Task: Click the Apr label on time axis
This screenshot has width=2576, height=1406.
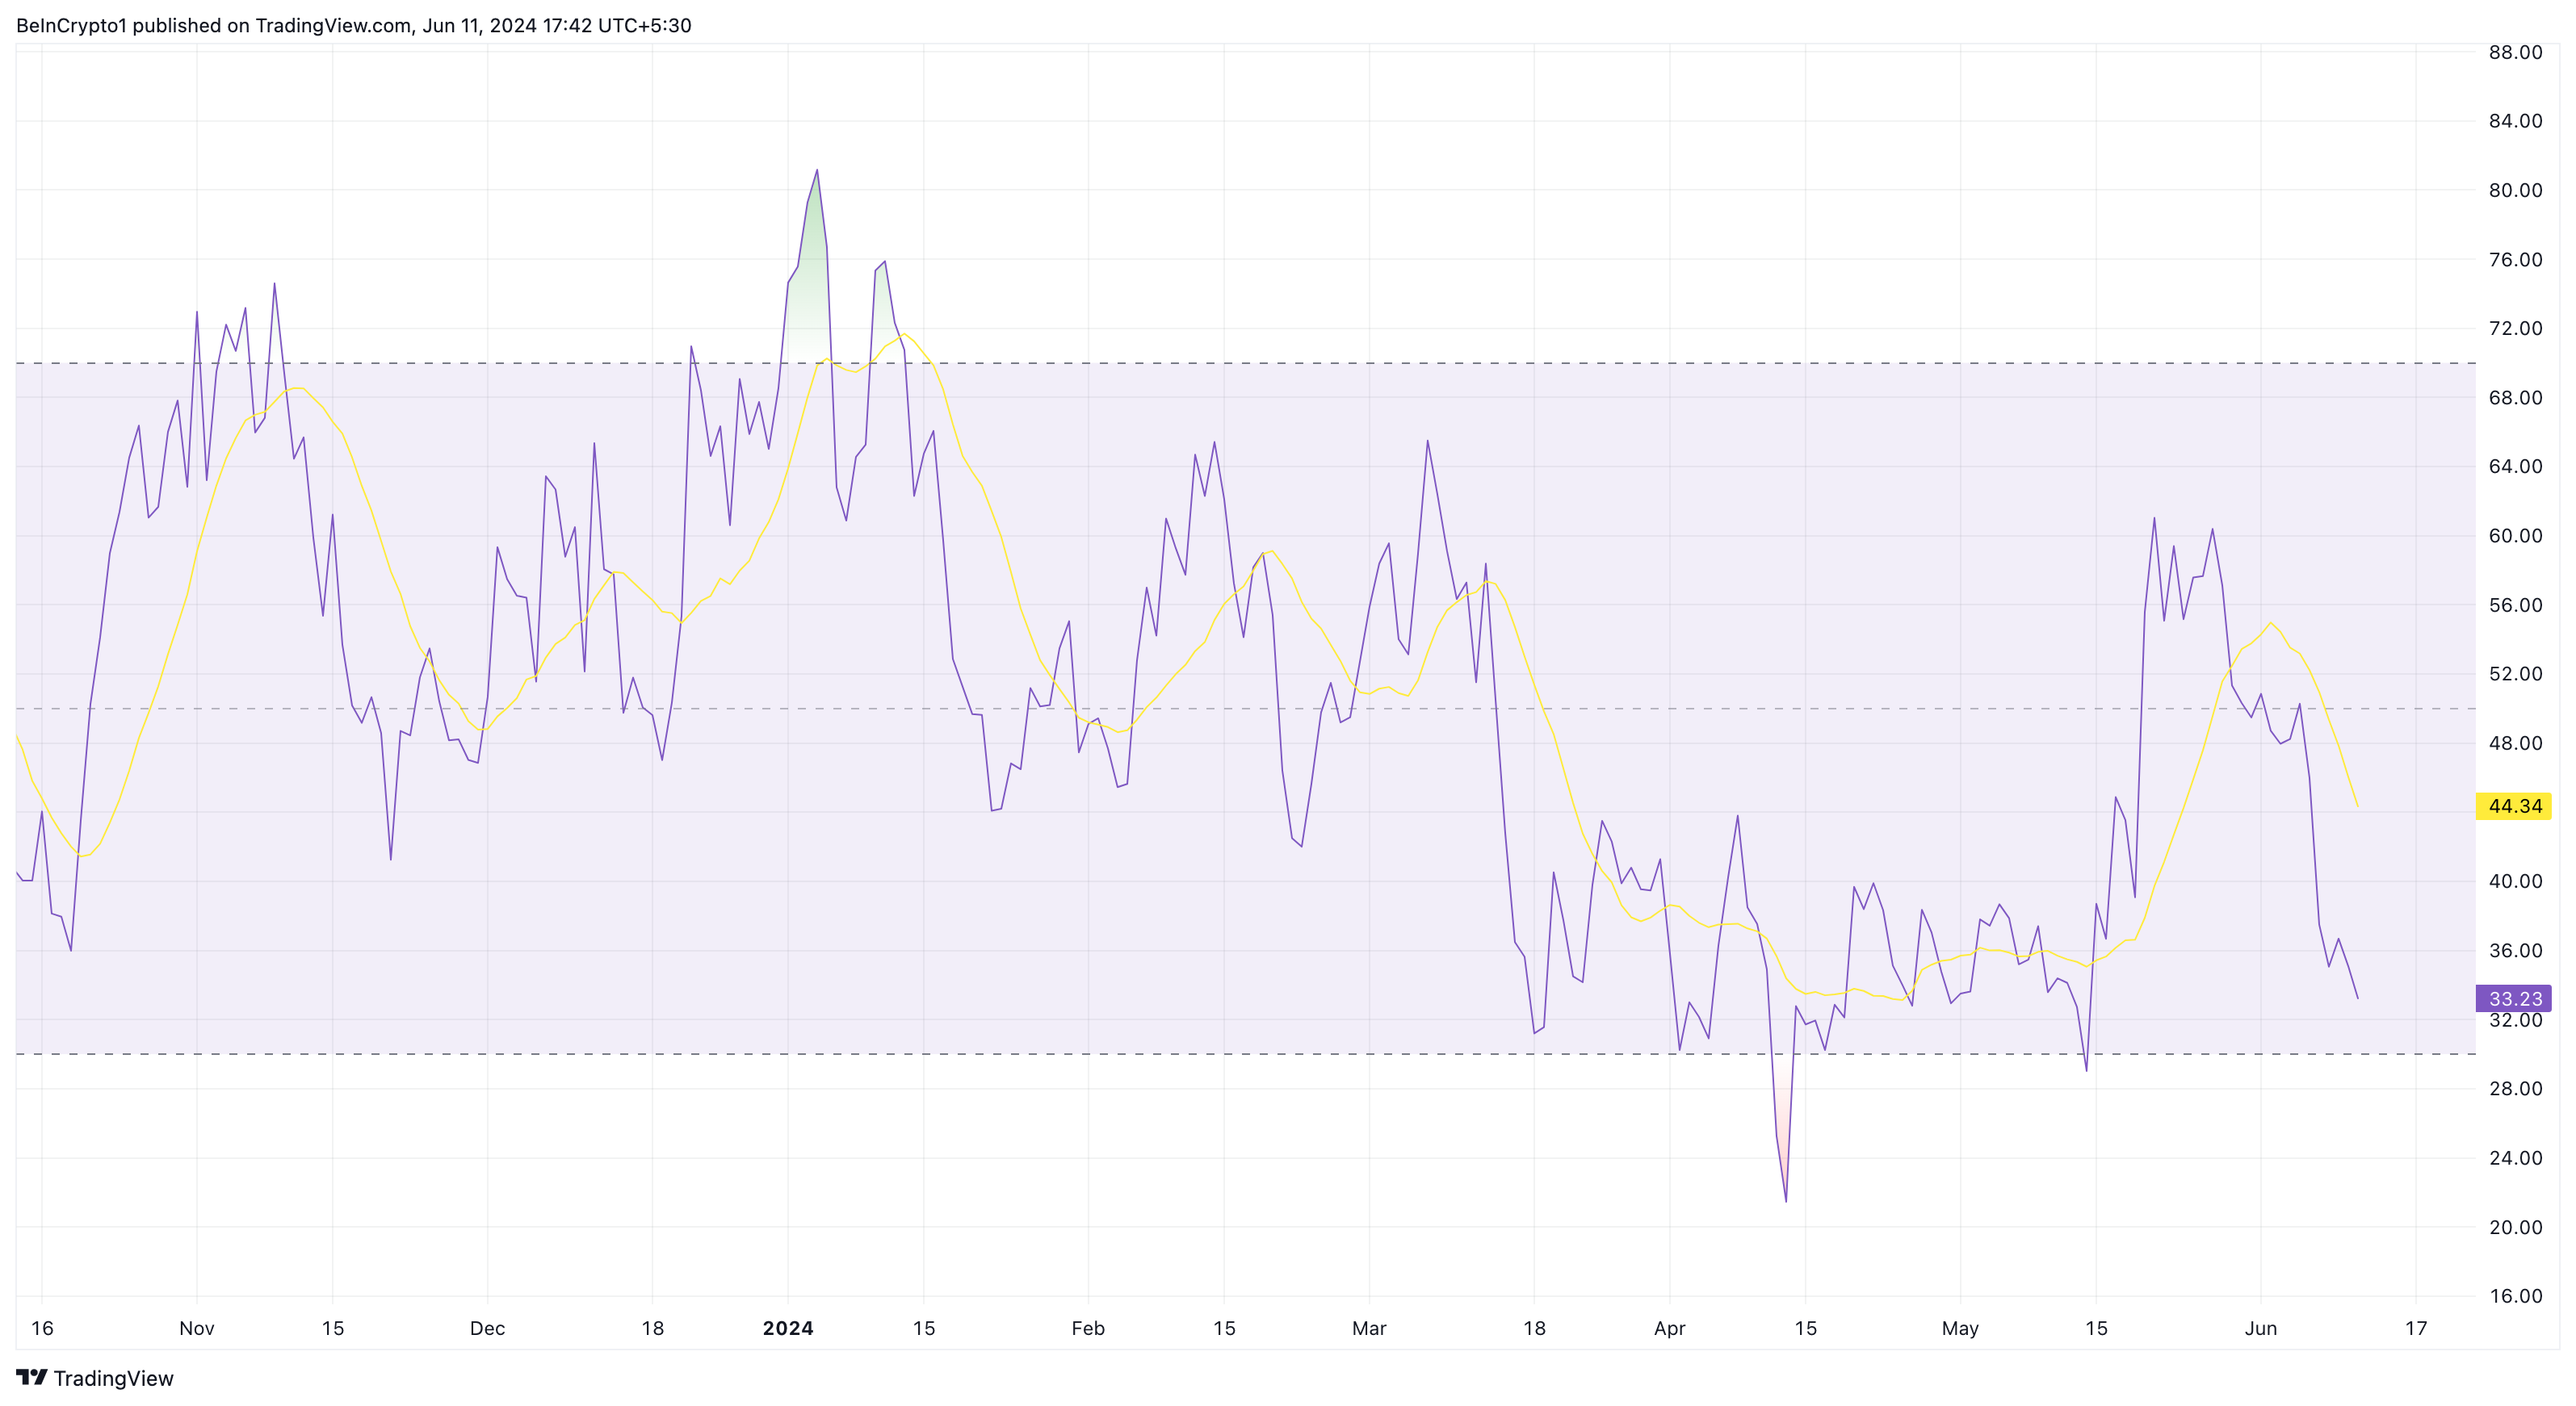Action: 1669,1328
